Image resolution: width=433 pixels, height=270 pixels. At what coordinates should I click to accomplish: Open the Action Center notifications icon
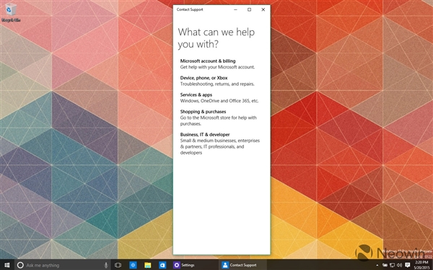pos(407,265)
